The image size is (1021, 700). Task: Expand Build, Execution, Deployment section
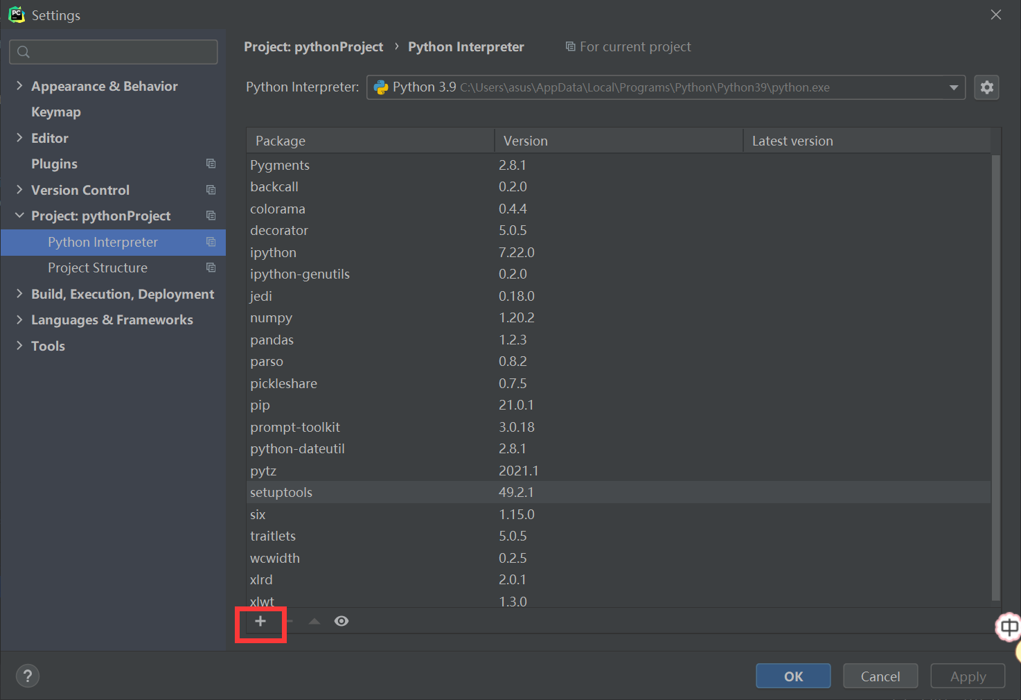(x=19, y=294)
